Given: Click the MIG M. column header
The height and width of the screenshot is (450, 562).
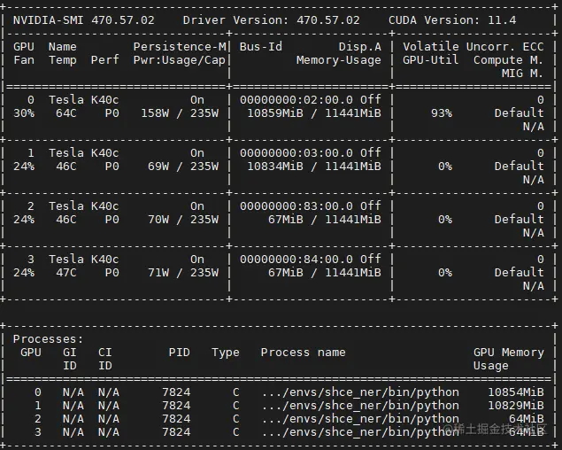Looking at the screenshot, I should (522, 74).
